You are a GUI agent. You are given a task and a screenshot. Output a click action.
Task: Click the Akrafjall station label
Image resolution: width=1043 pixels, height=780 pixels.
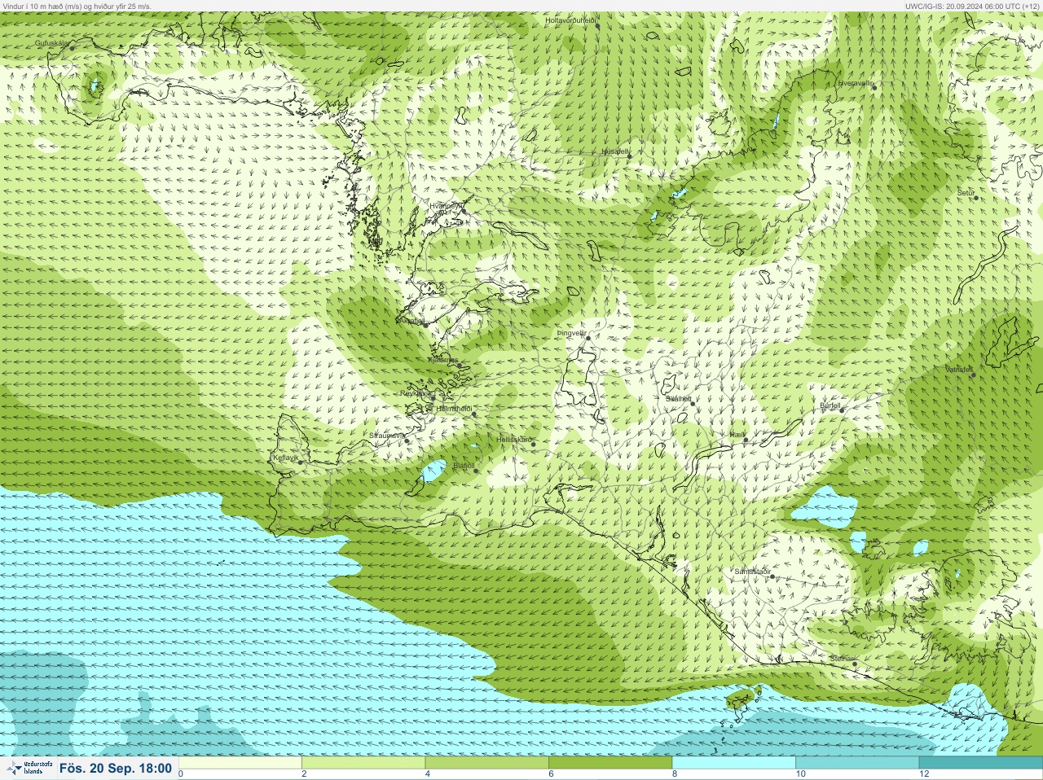[411, 321]
